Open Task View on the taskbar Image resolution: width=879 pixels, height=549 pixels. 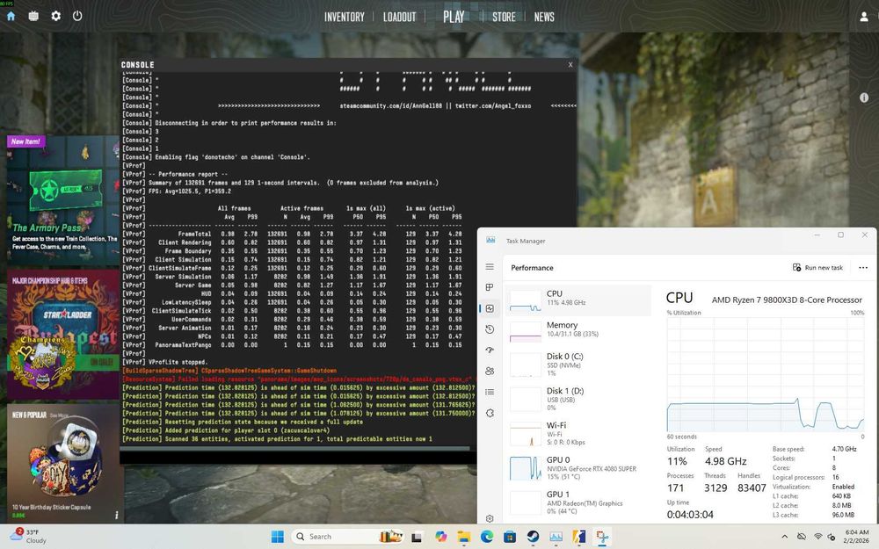(x=417, y=538)
